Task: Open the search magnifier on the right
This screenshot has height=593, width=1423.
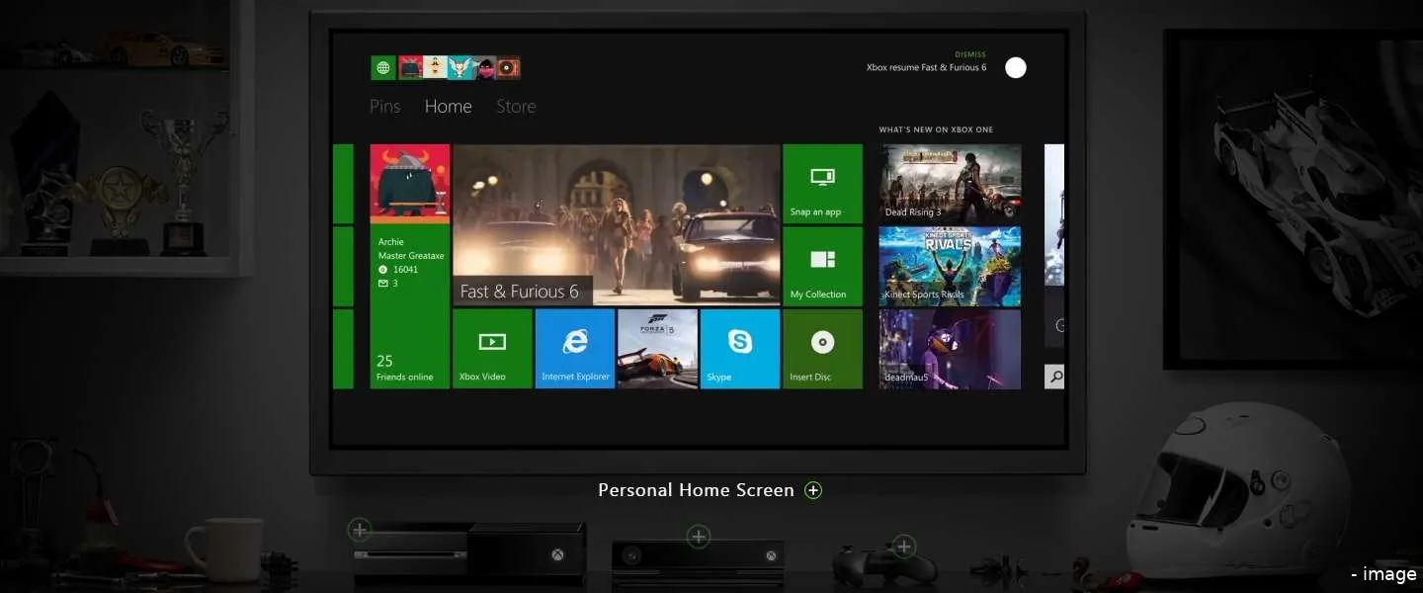Action: 1055,377
